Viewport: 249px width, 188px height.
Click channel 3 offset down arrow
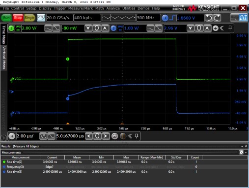tap(191, 29)
